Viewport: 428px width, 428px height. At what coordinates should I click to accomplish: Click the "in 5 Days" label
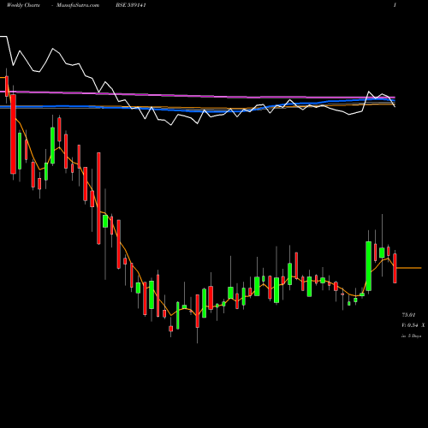[411, 336]
